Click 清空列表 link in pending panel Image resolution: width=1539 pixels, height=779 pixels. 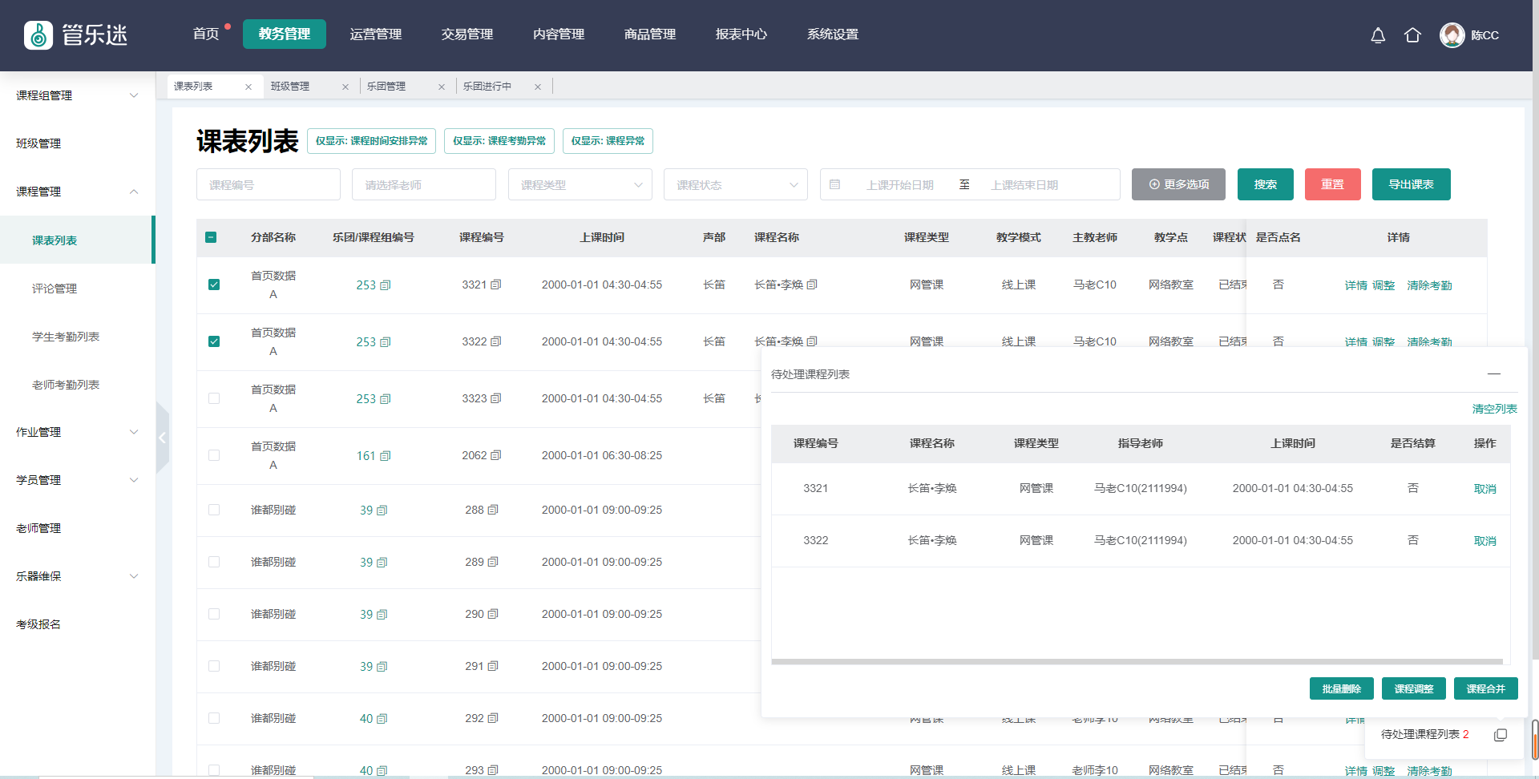click(1494, 409)
